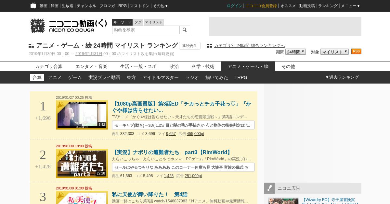Click カテゴリ別 24時間 総合ランキングへ link
The width and height of the screenshot is (390, 204).
pyautogui.click(x=249, y=46)
